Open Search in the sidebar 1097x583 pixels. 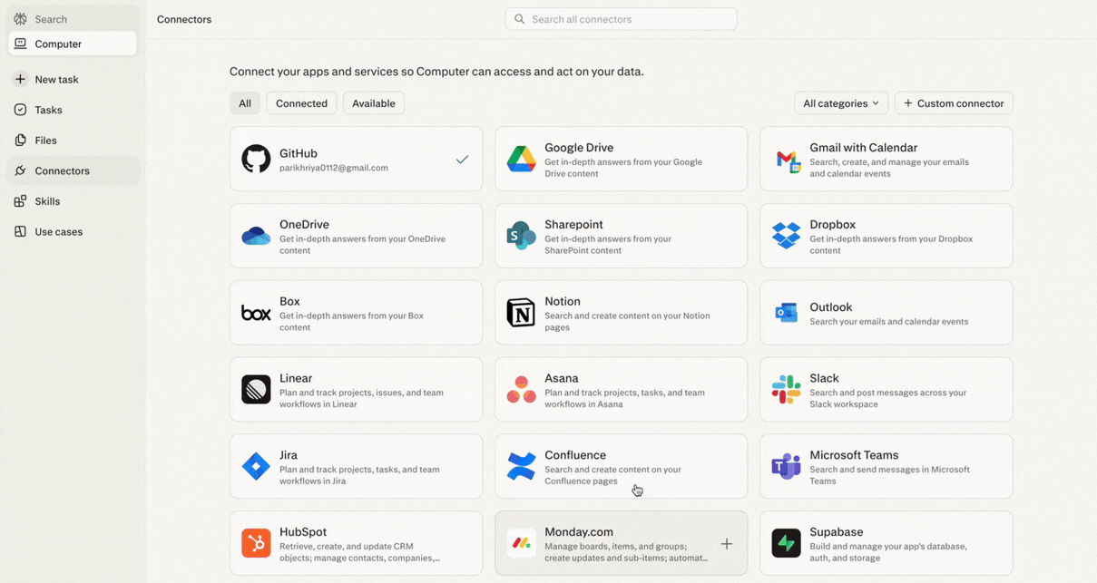pyautogui.click(x=73, y=19)
